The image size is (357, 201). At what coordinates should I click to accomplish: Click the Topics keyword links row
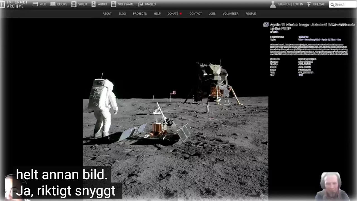point(320,40)
